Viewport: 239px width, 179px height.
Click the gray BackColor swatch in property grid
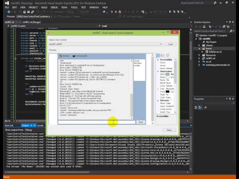[x=167, y=74]
